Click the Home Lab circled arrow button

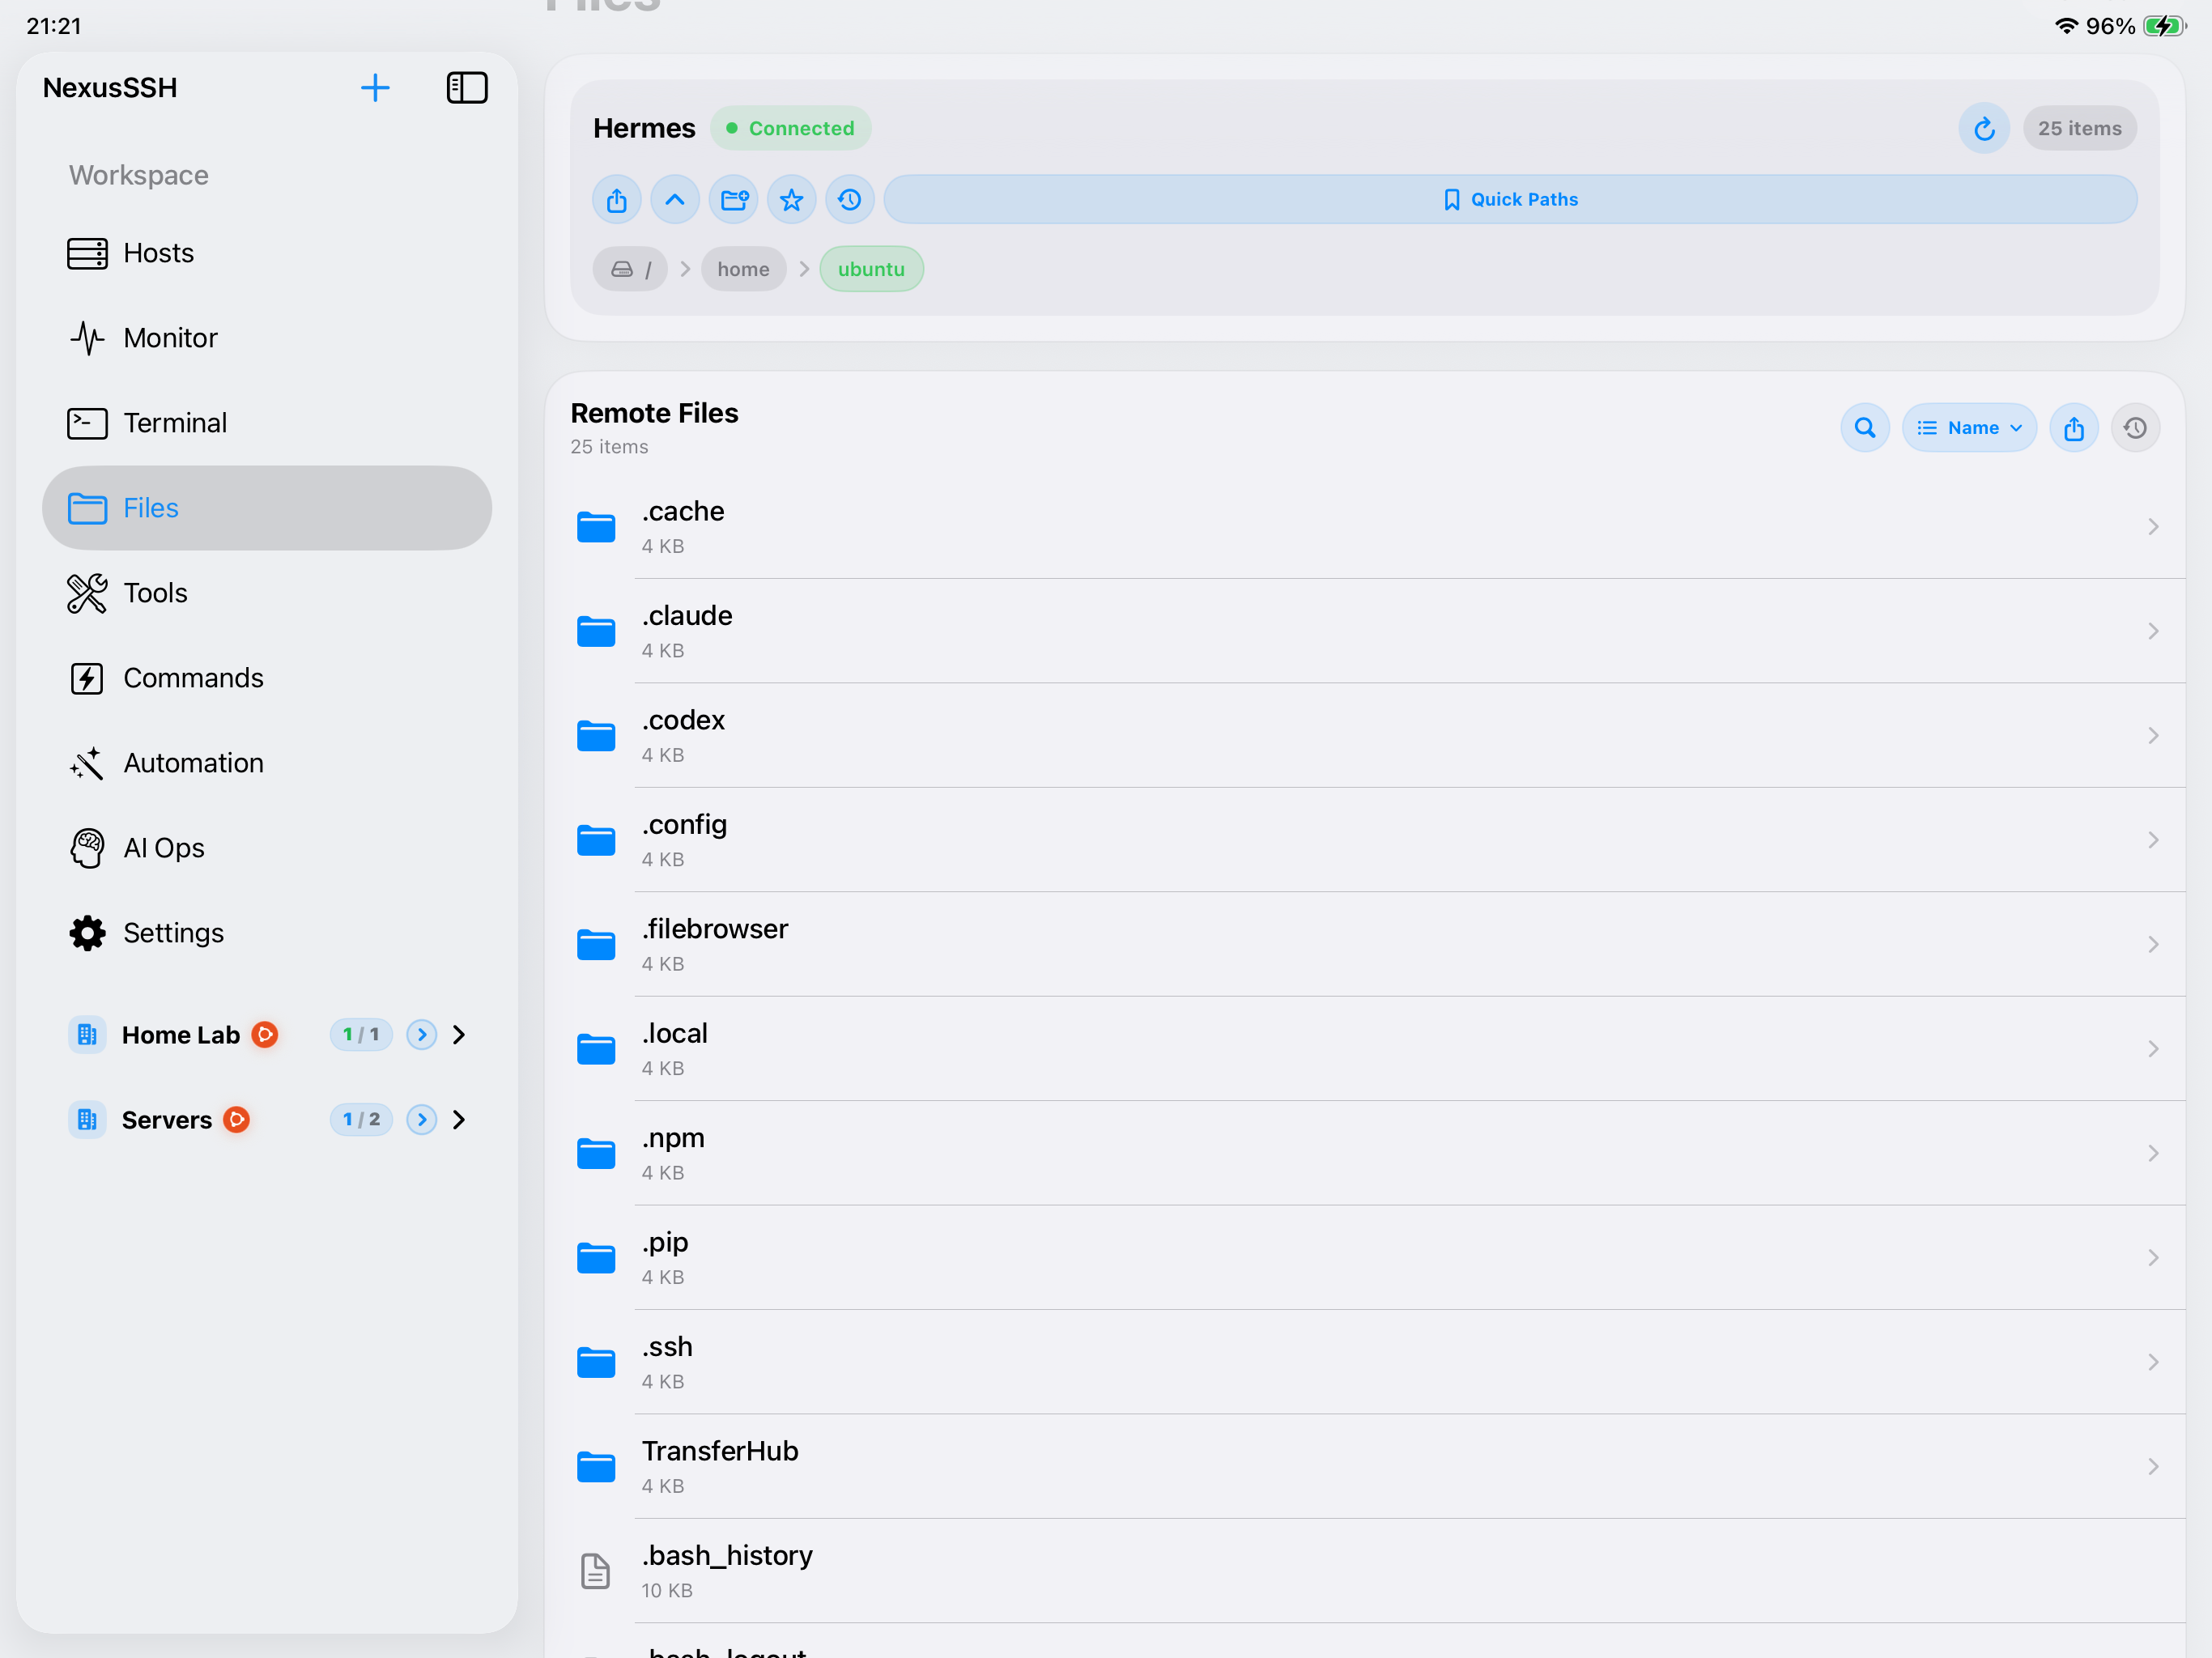(x=422, y=1035)
